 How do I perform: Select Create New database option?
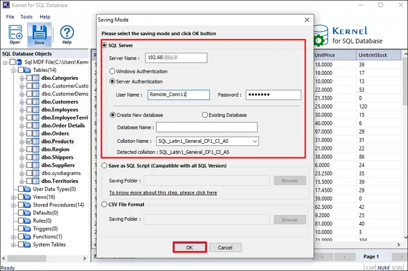coord(113,115)
